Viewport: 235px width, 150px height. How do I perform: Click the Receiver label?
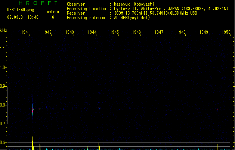click(76, 13)
